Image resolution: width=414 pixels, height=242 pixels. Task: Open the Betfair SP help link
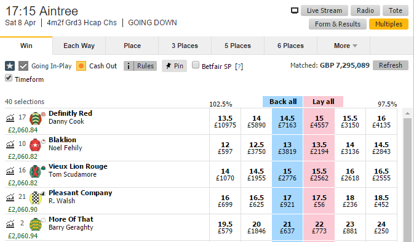(239, 67)
